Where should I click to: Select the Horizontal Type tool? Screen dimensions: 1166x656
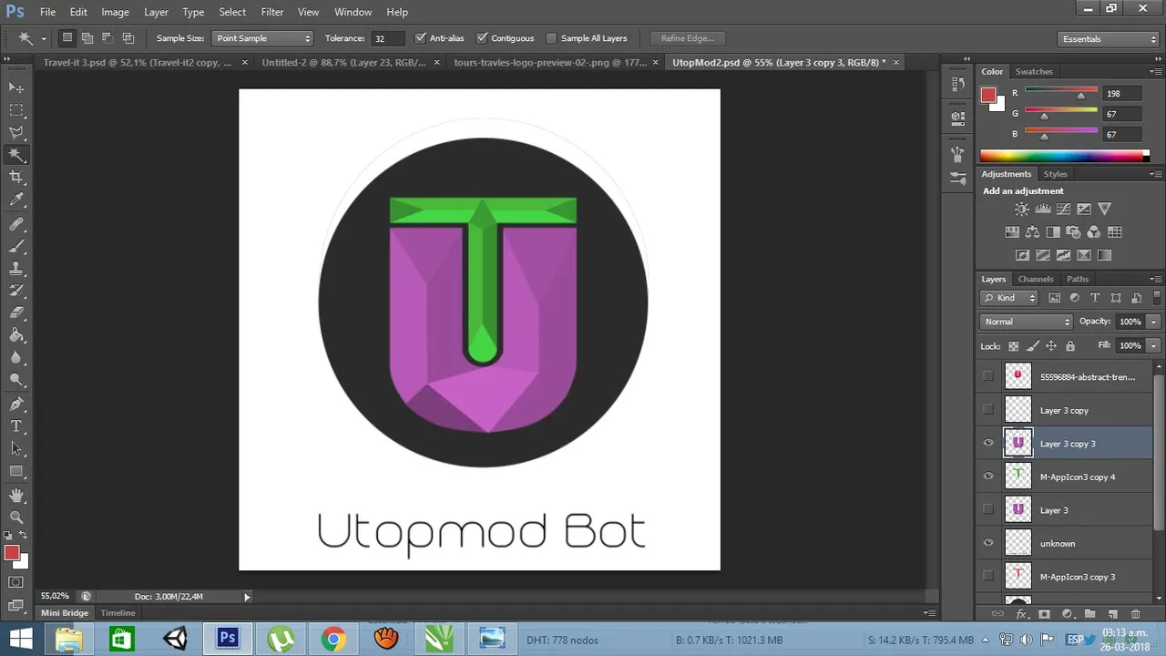(16, 426)
